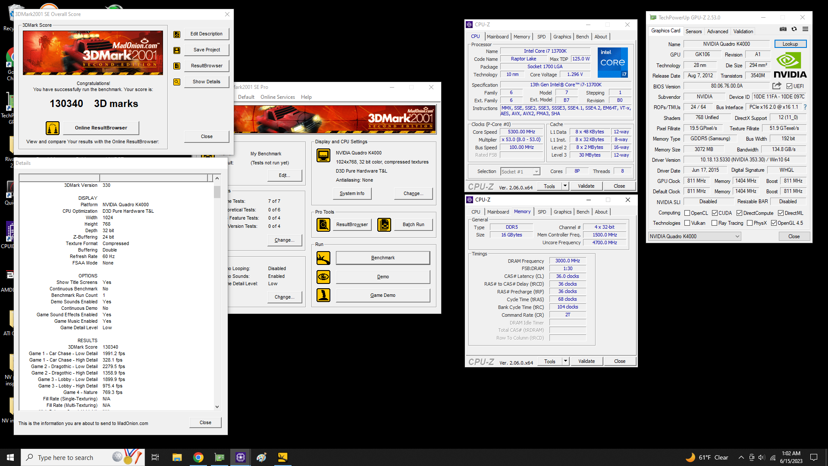Click the Demo eye icon

coord(323,277)
